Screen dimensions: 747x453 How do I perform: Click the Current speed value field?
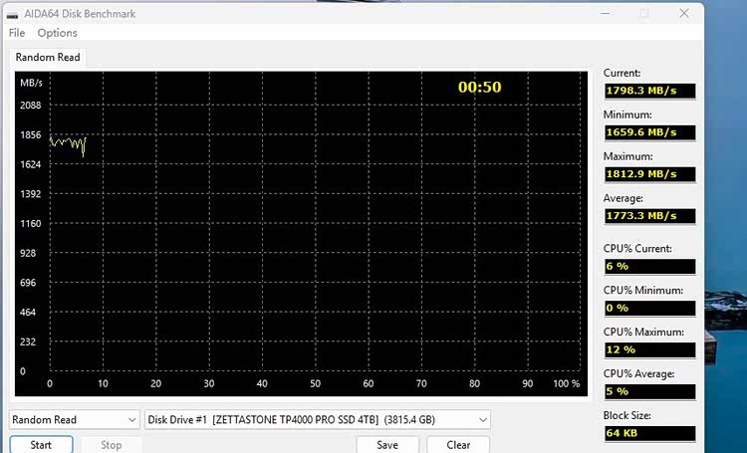coord(649,91)
